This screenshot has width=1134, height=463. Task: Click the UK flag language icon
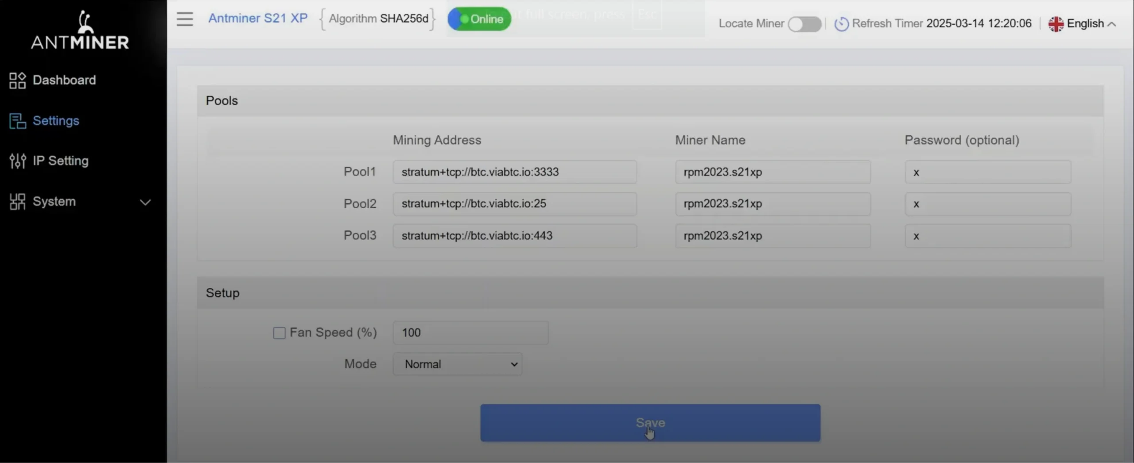click(x=1056, y=24)
